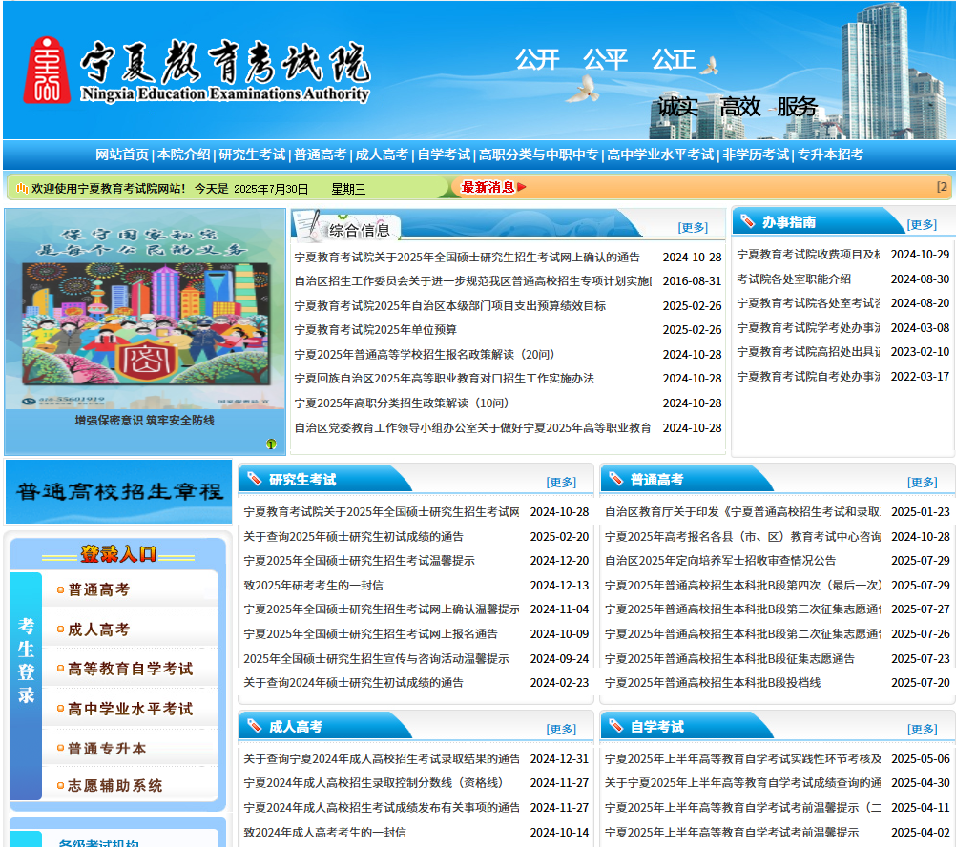Click the tag icon beside 成人高考 section header
The height and width of the screenshot is (847, 956).
[x=254, y=726]
